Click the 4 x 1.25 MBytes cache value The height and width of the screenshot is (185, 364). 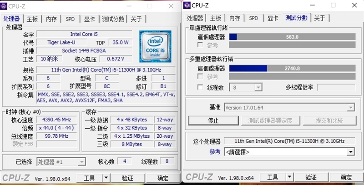tap(132, 136)
